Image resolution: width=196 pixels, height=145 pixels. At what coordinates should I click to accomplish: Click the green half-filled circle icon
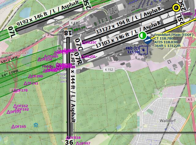pyautogui.click(x=142, y=35)
